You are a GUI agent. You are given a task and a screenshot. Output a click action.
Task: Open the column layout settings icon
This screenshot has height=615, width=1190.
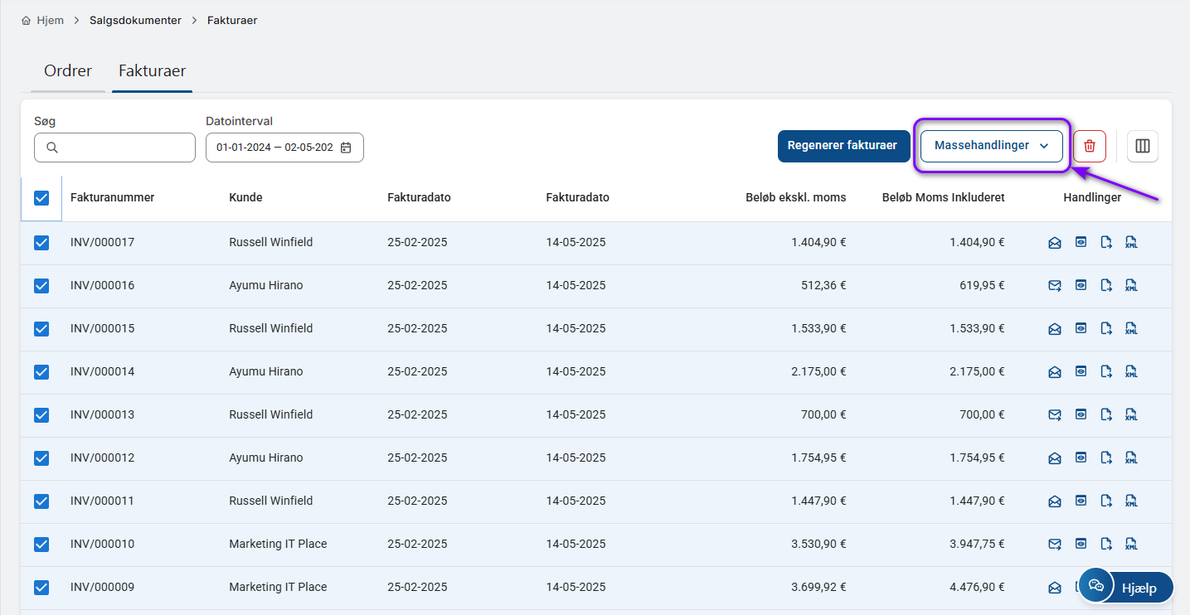pyautogui.click(x=1143, y=146)
